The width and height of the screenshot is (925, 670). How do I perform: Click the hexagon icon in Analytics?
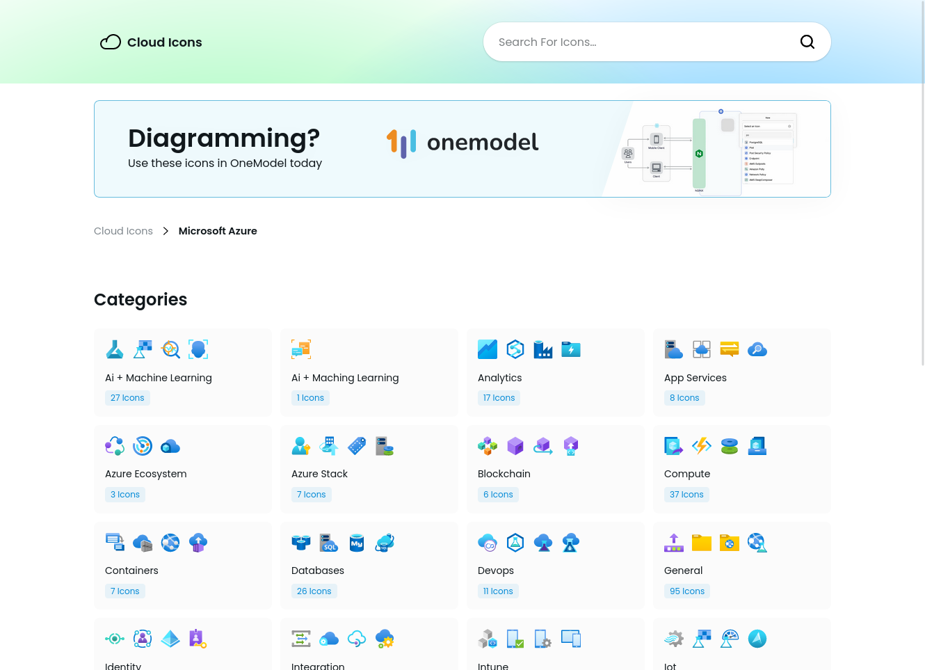[x=515, y=349]
